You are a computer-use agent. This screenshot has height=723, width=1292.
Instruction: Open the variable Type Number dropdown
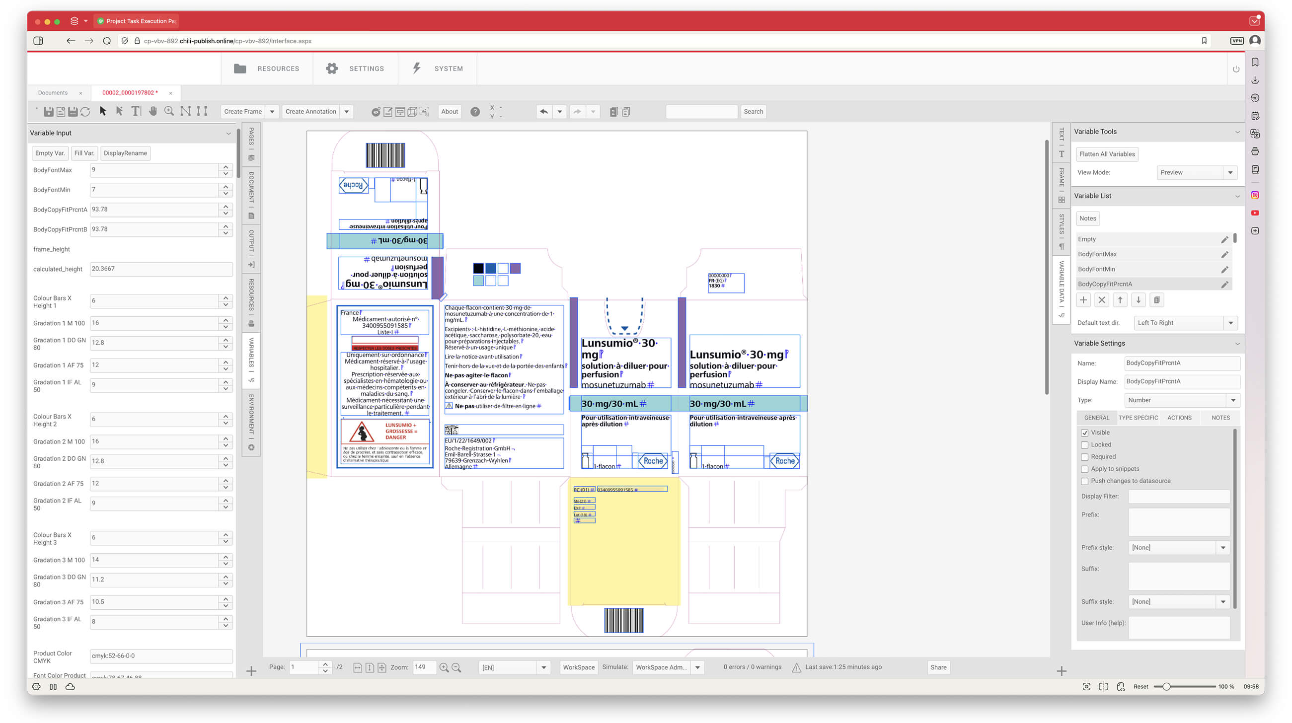[1233, 400]
